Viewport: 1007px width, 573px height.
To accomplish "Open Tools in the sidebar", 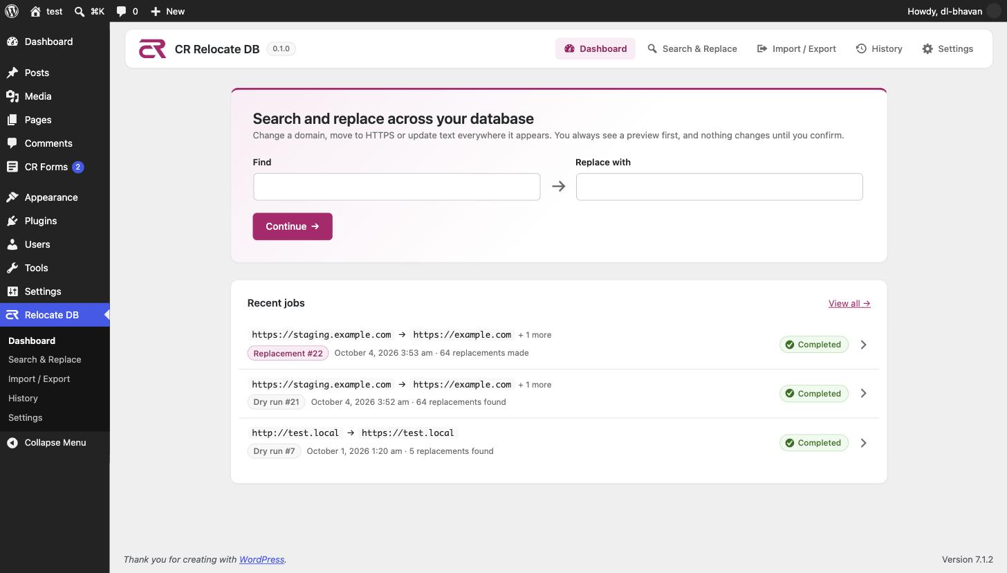I will (x=55, y=268).
